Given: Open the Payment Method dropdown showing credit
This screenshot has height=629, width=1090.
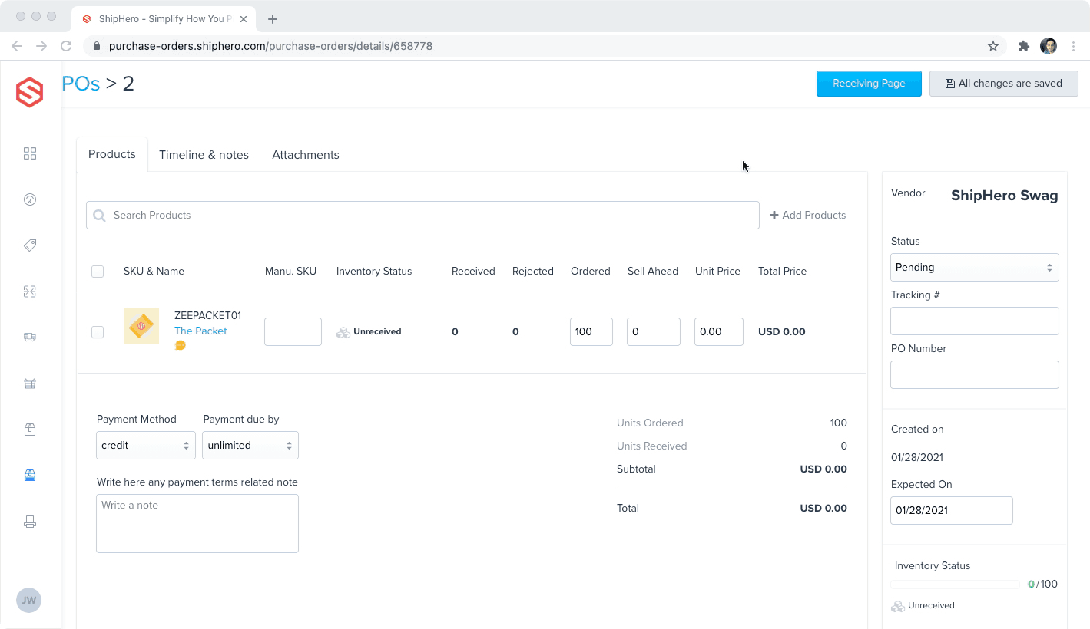Looking at the screenshot, I should coord(146,446).
